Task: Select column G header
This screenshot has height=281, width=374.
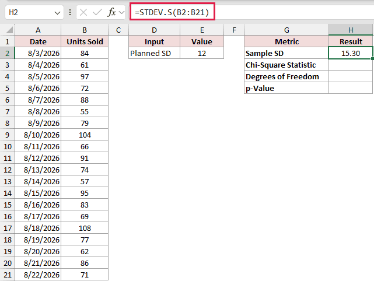Action: [286, 30]
